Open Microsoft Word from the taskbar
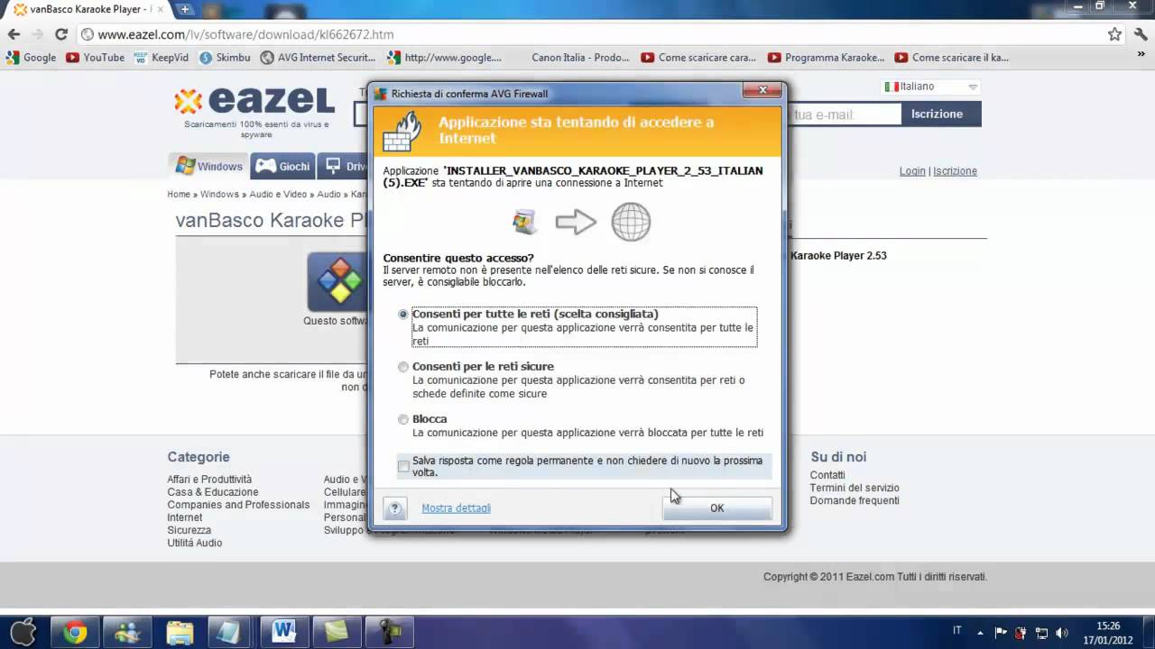 coord(284,632)
